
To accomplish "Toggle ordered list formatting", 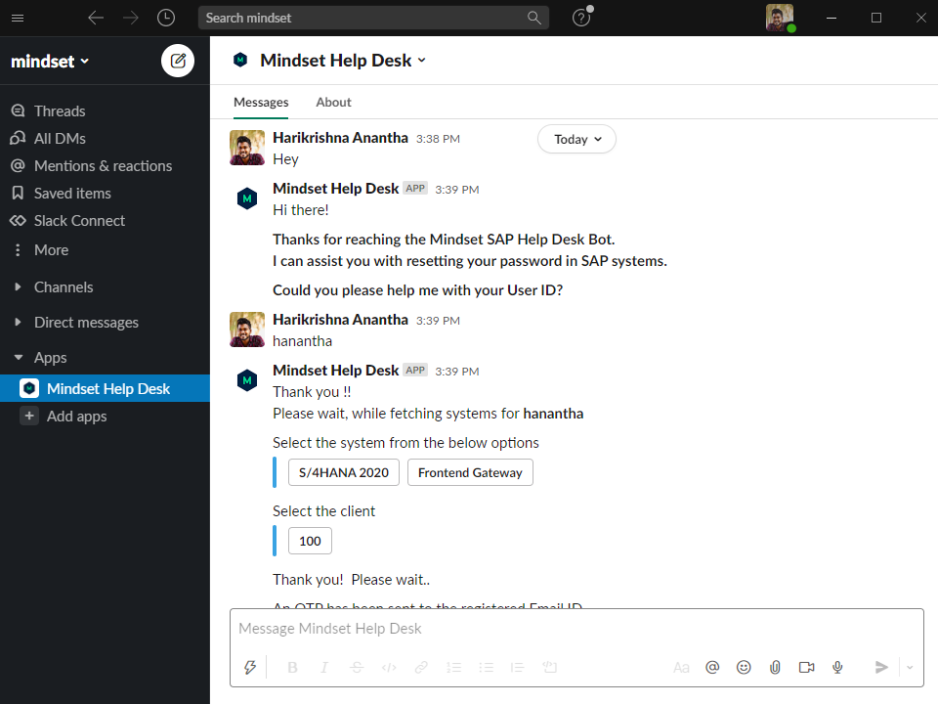I will 453,667.
